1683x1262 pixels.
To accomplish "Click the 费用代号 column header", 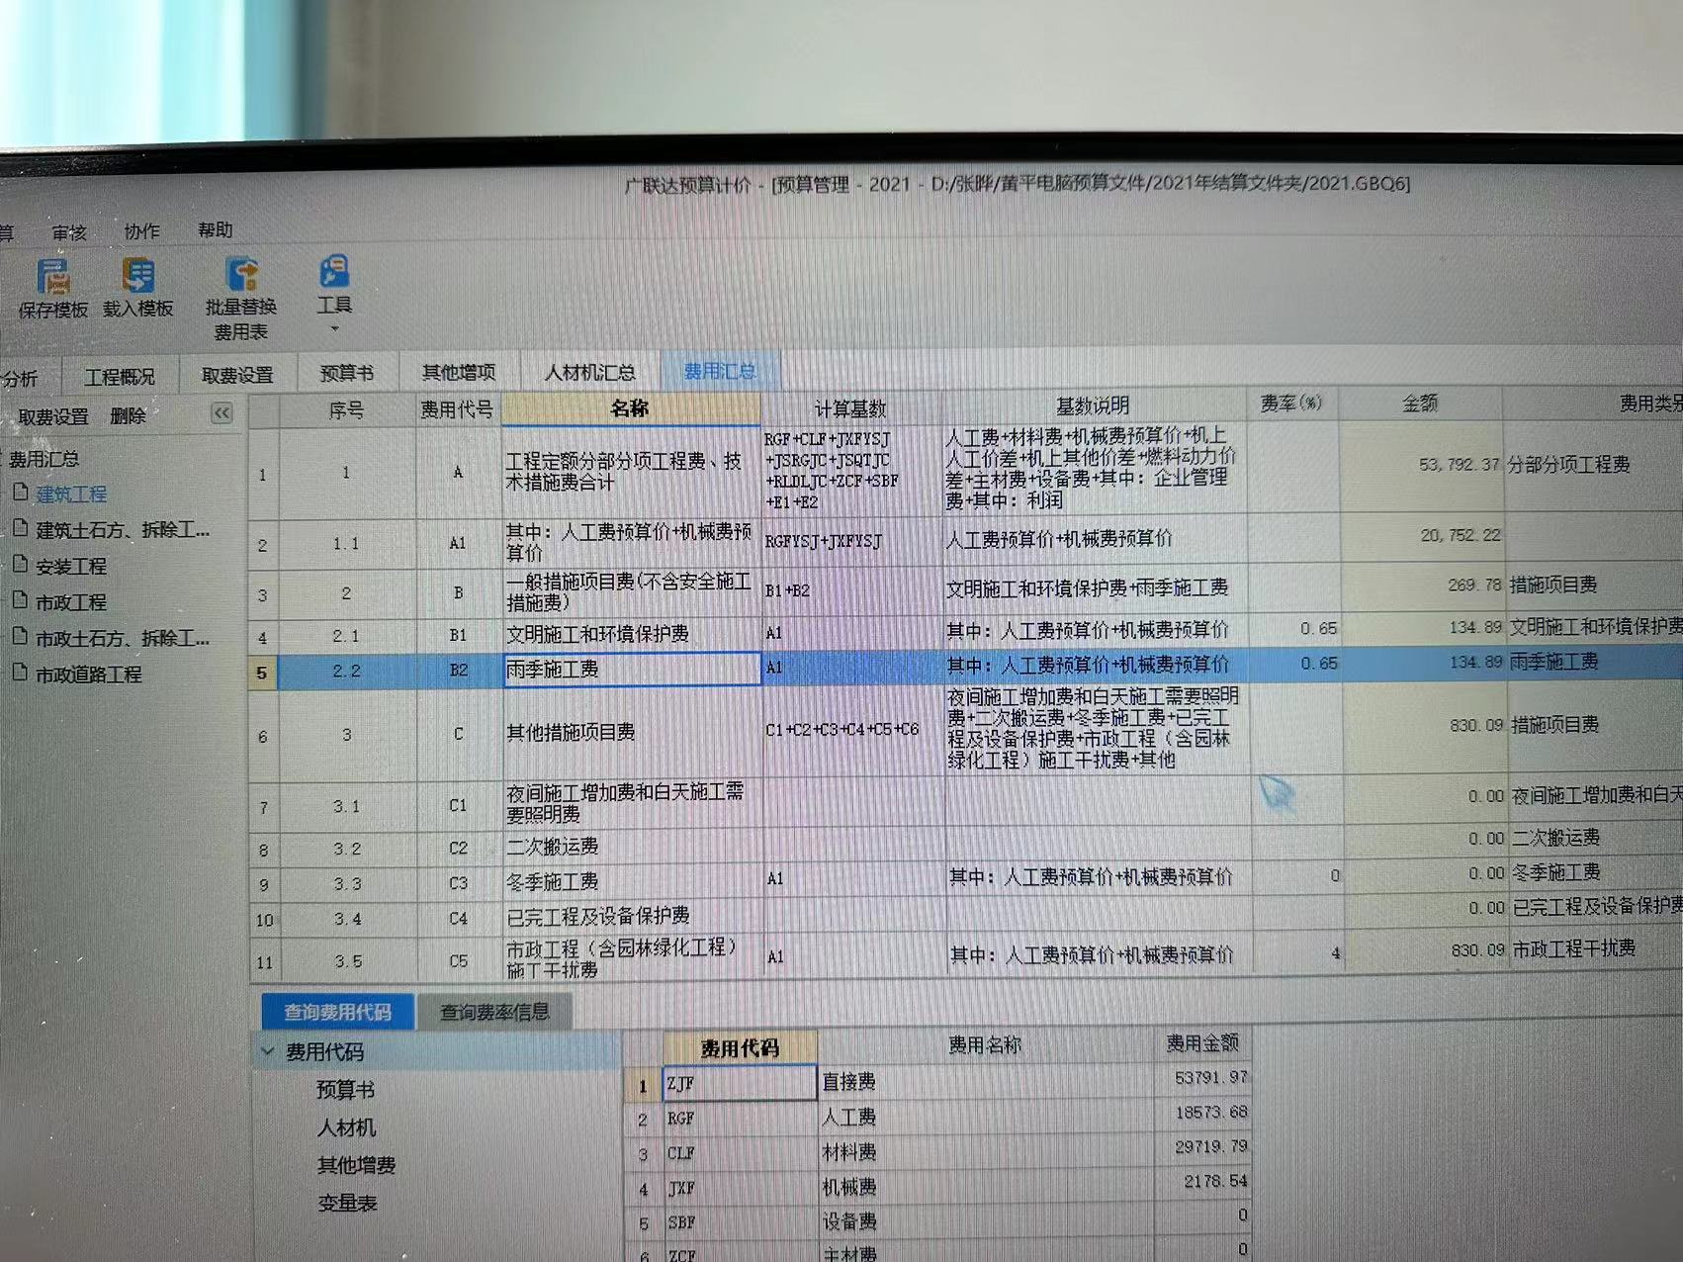I will (457, 409).
